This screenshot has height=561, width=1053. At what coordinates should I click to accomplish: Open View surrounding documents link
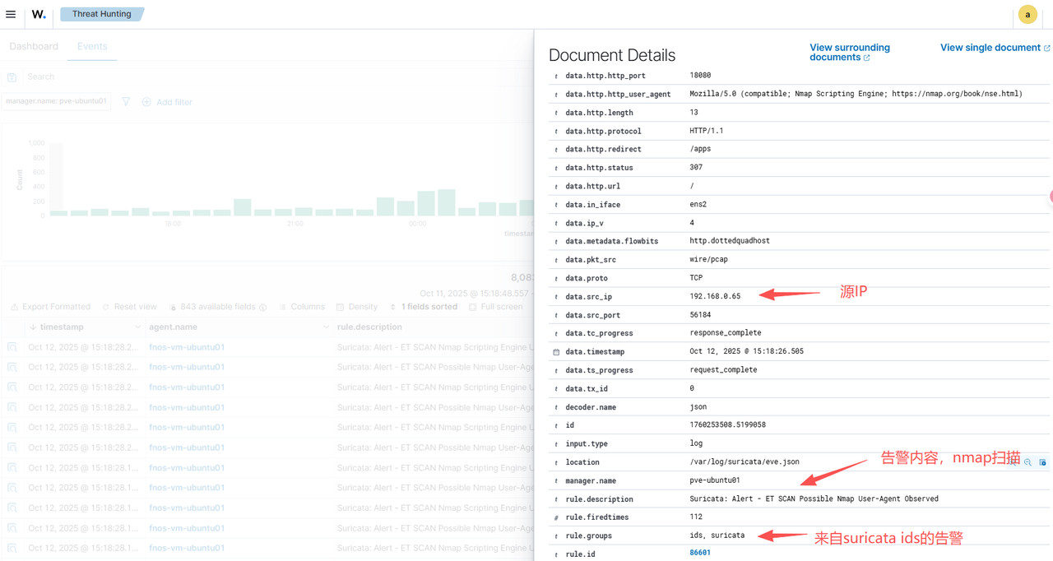(x=849, y=53)
